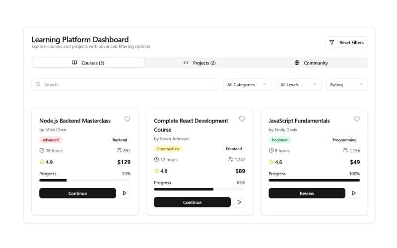Open the Rating sort dropdown
397x248 pixels.
pyautogui.click(x=346, y=85)
